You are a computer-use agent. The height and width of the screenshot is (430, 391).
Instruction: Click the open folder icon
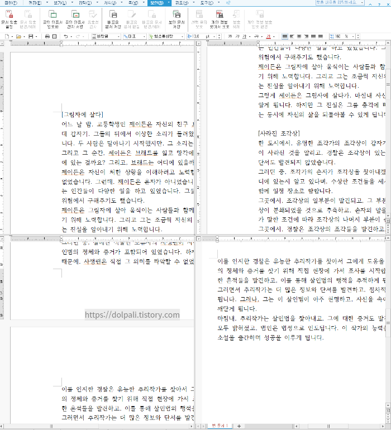(x=18, y=36)
